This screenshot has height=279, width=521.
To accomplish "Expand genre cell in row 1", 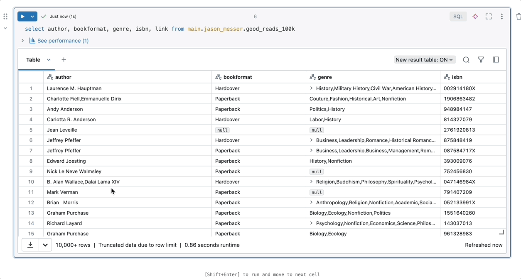I will tap(311, 88).
